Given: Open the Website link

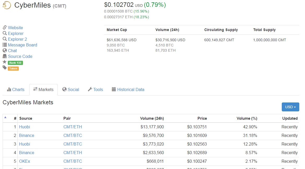Looking at the screenshot, I should (x=15, y=28).
